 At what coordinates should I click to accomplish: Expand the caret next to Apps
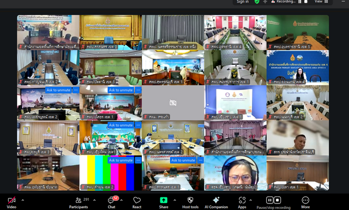coord(251,200)
